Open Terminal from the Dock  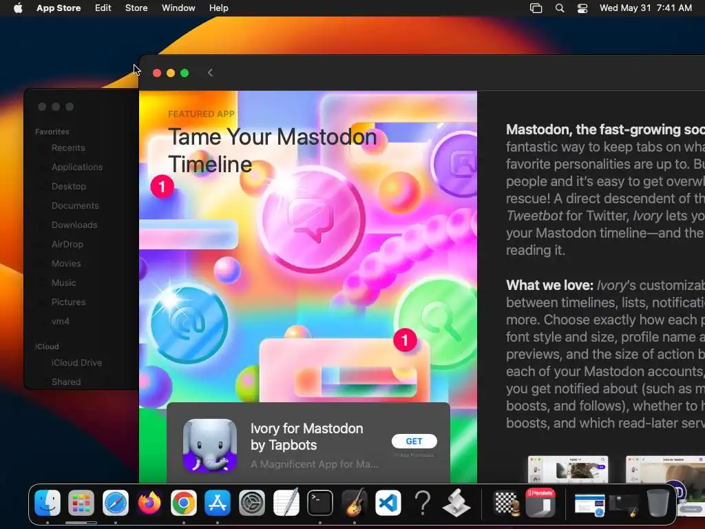point(320,502)
